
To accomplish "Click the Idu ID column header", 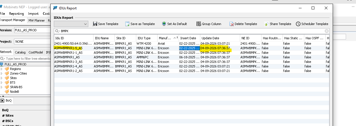I will (x=60, y=38).
